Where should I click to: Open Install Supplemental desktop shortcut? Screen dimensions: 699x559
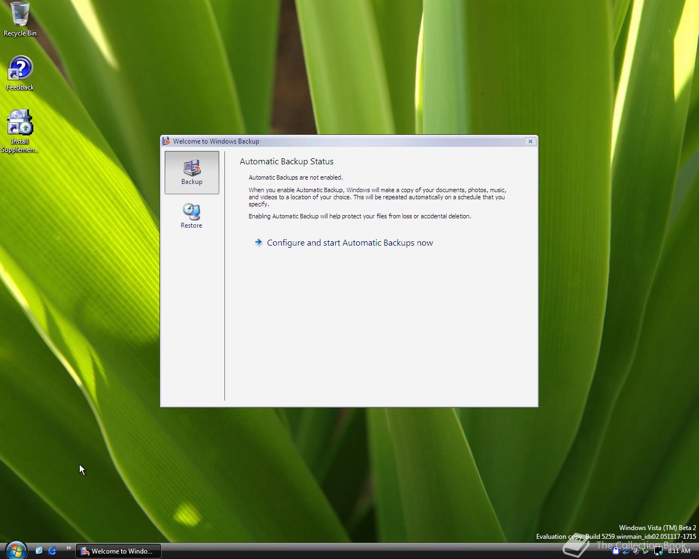pos(20,132)
